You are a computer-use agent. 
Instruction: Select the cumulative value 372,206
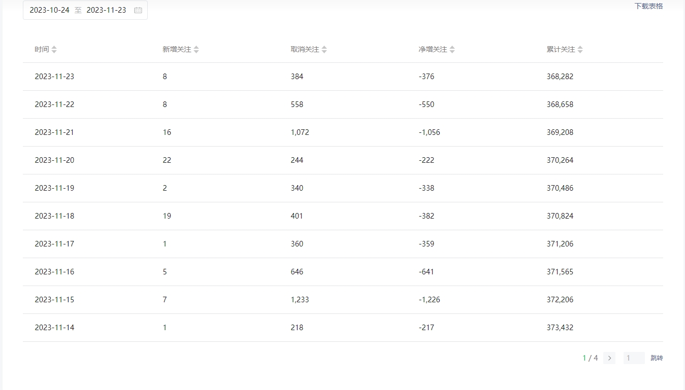(560, 300)
